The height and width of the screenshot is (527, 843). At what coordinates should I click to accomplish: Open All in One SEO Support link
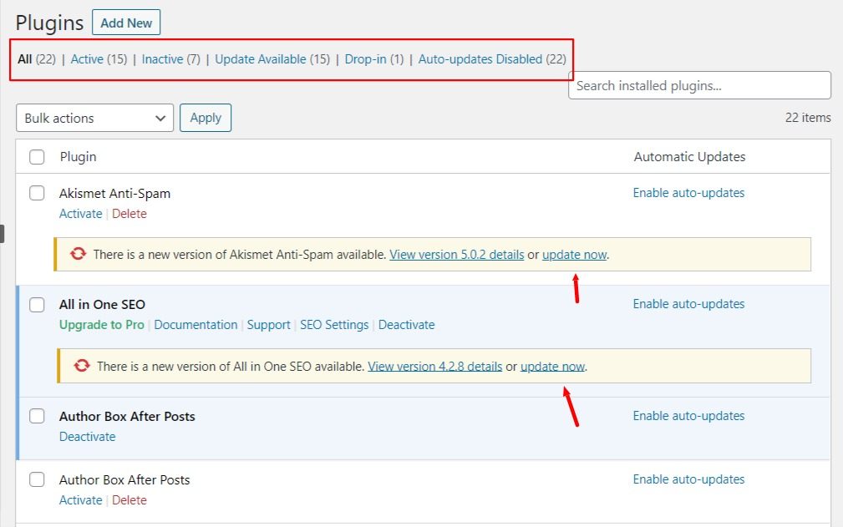(x=268, y=325)
